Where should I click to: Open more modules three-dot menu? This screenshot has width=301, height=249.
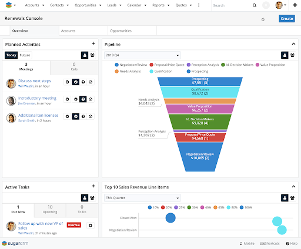pos(199,5)
